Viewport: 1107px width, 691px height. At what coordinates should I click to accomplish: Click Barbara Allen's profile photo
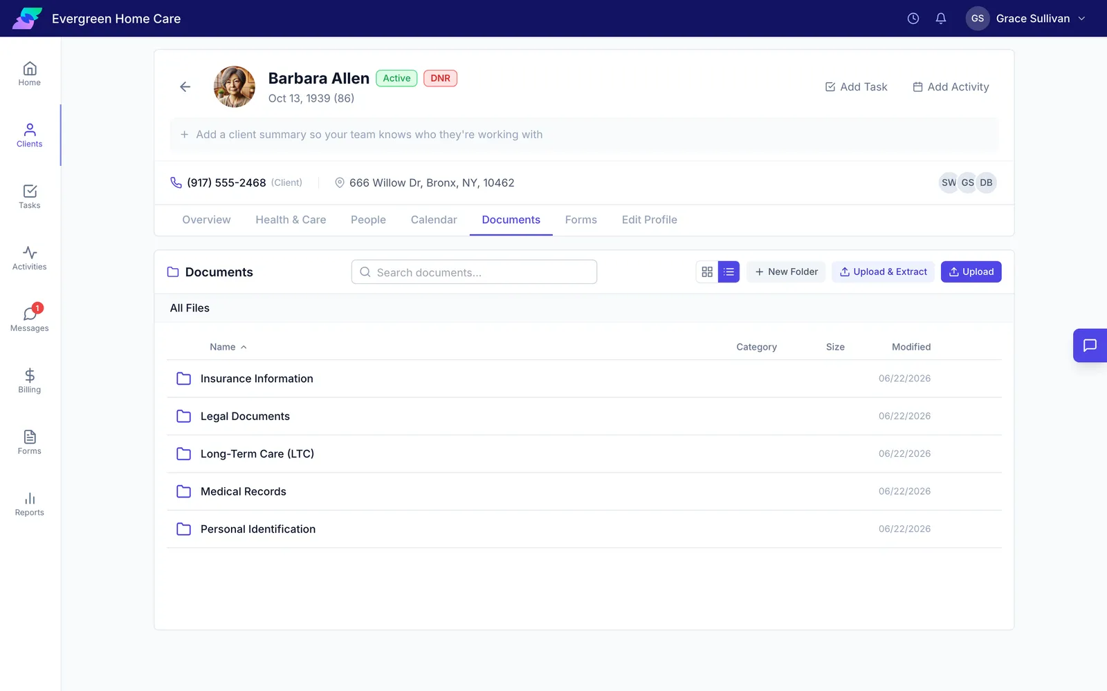(235, 86)
